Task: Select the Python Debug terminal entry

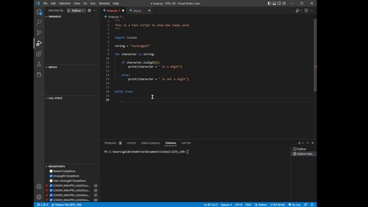Action: point(304,154)
